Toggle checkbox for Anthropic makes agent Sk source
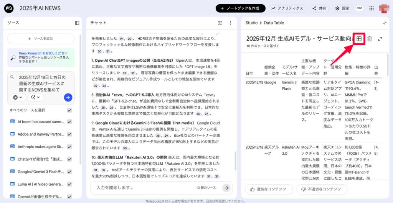393x203 pixels. pyautogui.click(x=69, y=146)
